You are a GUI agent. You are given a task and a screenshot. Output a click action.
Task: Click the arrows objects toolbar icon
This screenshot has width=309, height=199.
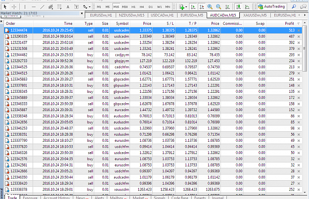click(x=85, y=7)
